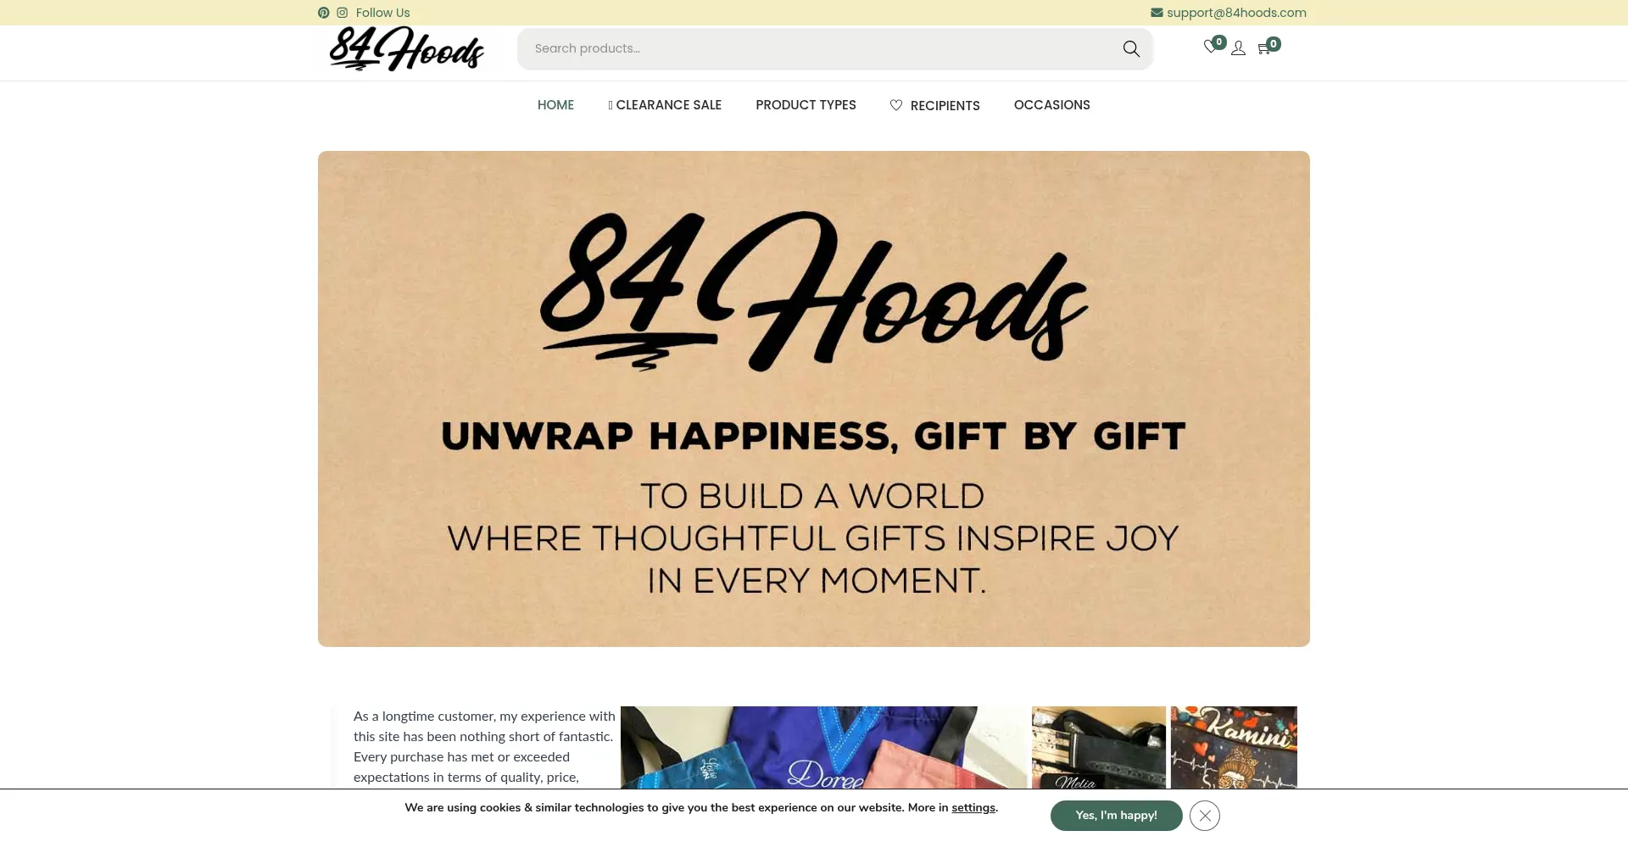Screen dimensions: 1628x842
Task: Click the email envelope icon
Action: [1157, 13]
